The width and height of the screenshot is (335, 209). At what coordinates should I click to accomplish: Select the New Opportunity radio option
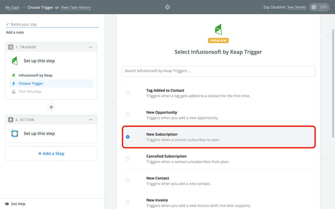pyautogui.click(x=128, y=115)
